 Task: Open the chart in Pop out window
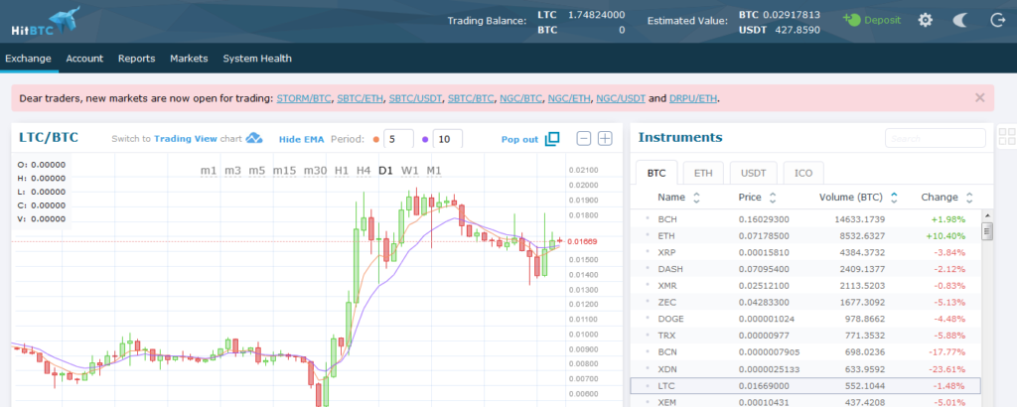[530, 139]
